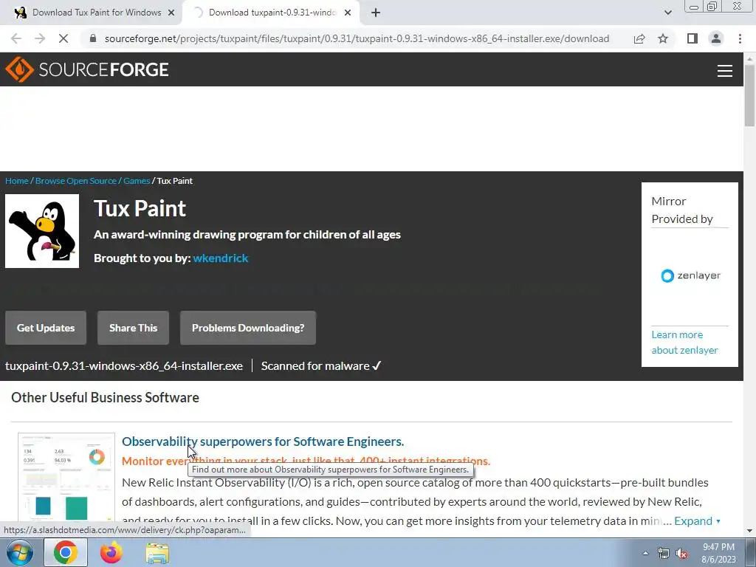756x567 pixels.
Task: Click the browser forward arrow
Action: click(40, 38)
